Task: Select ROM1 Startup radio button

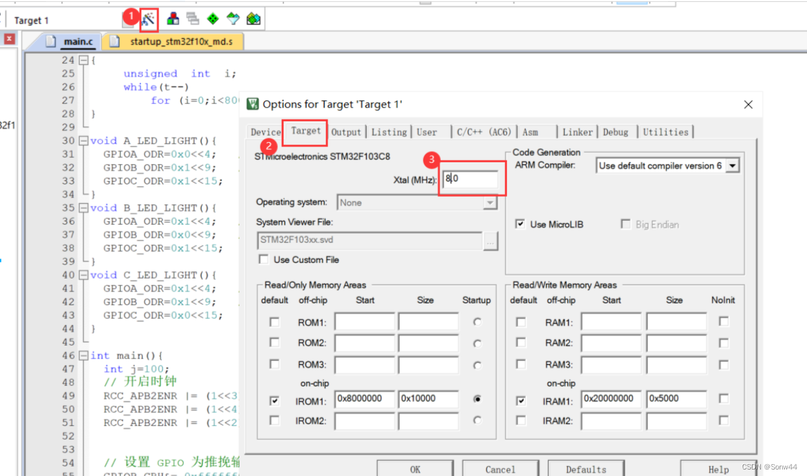Action: (x=478, y=321)
